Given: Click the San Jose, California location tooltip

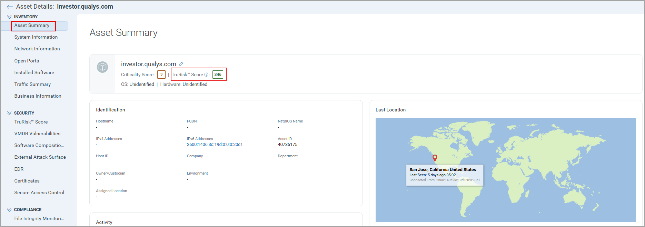Looking at the screenshot, I should [x=445, y=175].
